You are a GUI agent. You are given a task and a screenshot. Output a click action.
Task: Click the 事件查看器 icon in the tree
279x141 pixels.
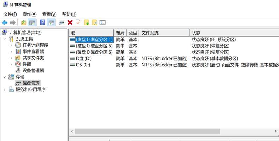[18, 51]
